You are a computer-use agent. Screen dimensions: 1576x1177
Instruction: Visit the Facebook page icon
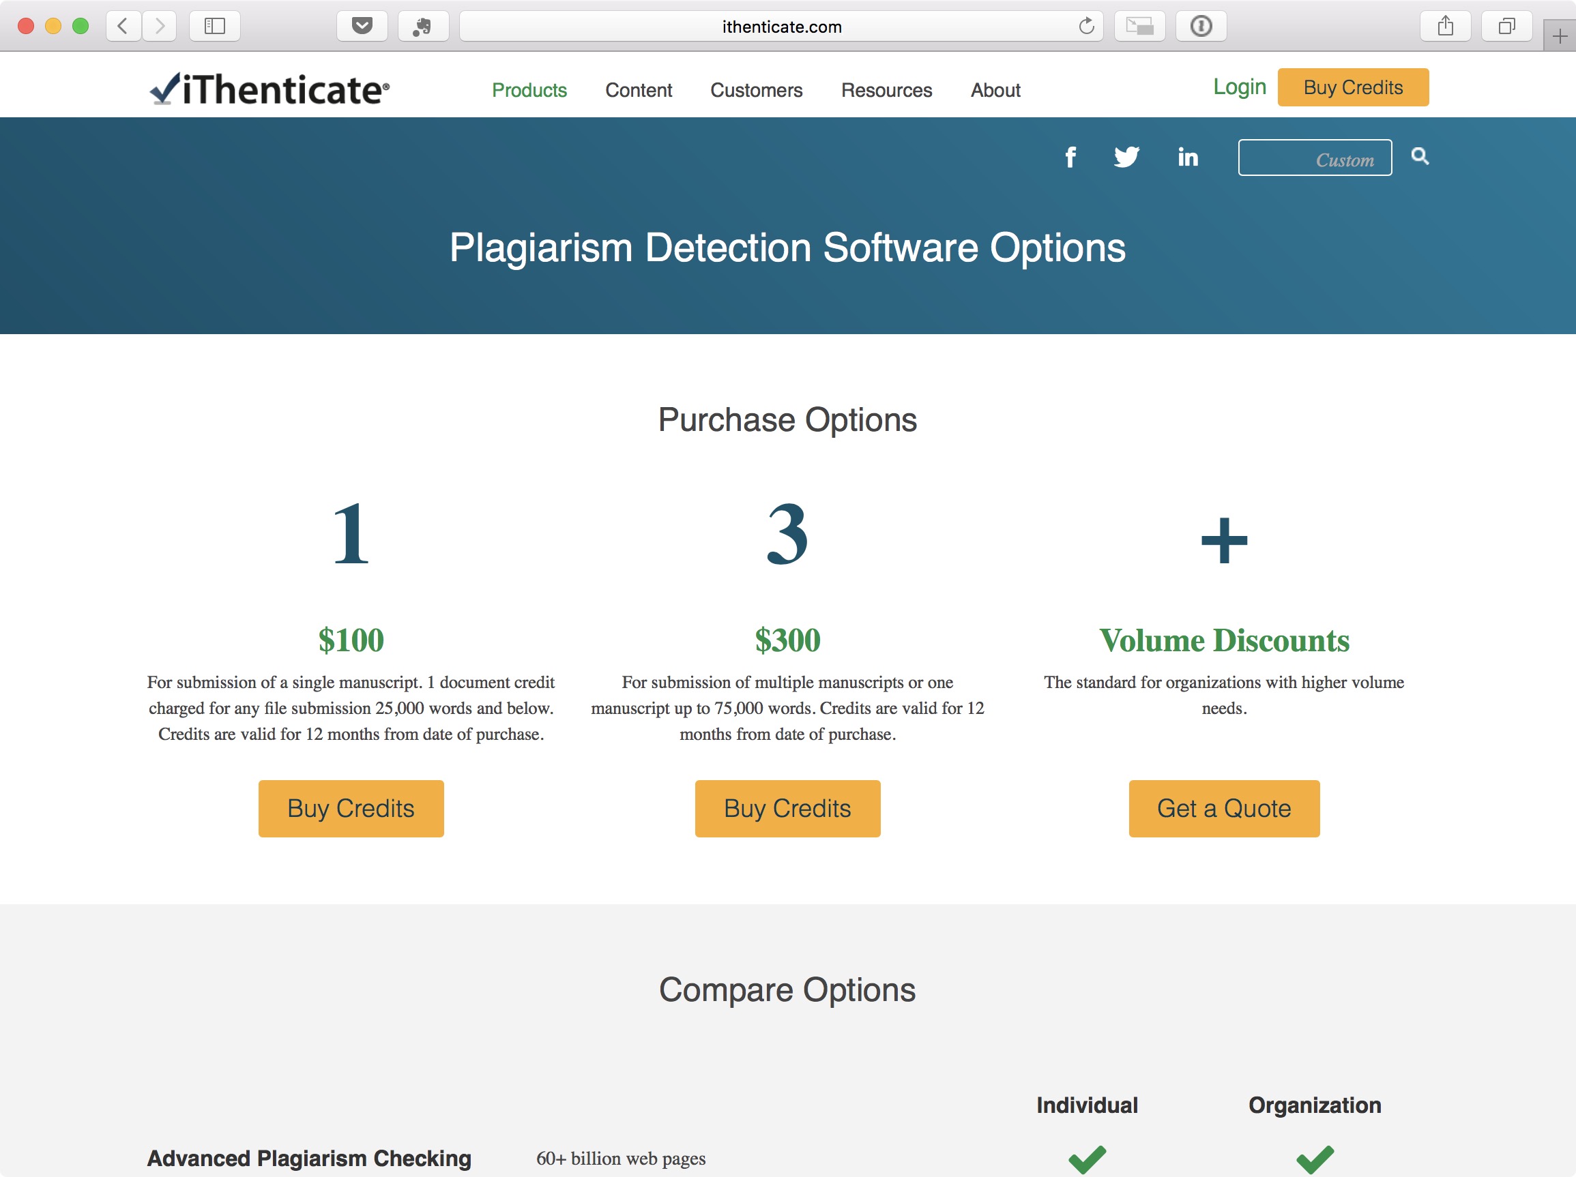(1070, 157)
